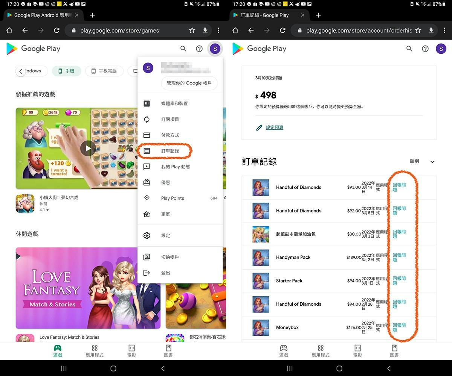Select 登出 menu item

(180, 273)
